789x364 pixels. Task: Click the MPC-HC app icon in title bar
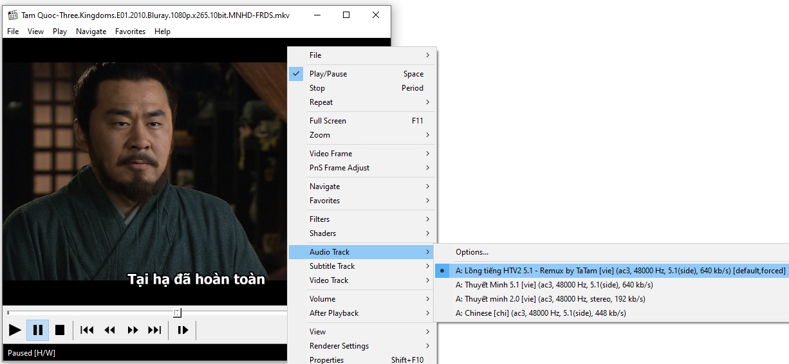click(13, 15)
